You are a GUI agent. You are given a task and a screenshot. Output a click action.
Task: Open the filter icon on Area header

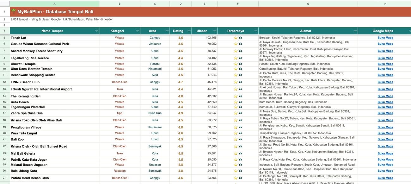click(167, 31)
